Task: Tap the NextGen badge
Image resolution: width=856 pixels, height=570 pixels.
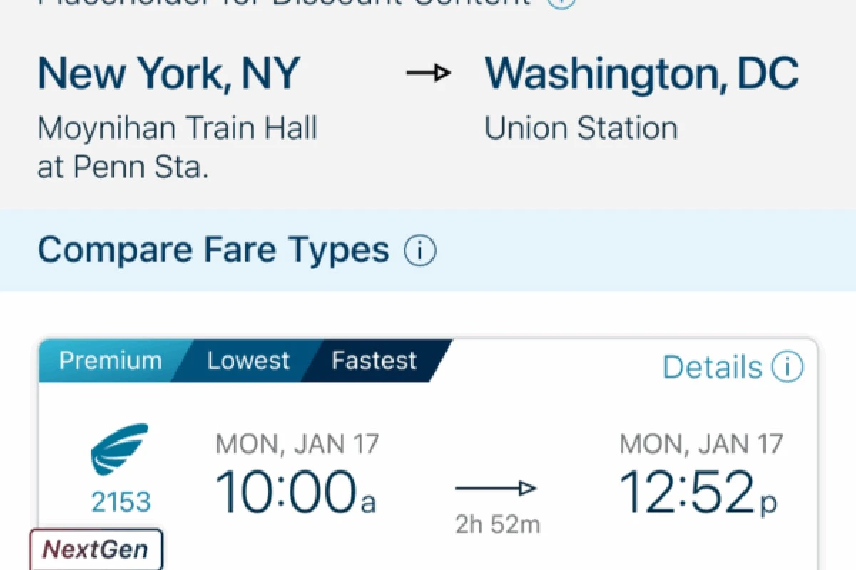Action: pos(96,549)
